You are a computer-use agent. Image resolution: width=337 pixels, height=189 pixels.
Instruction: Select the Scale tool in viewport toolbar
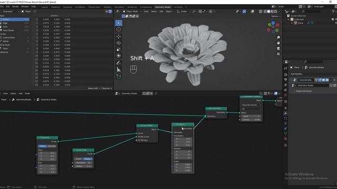coord(118,49)
